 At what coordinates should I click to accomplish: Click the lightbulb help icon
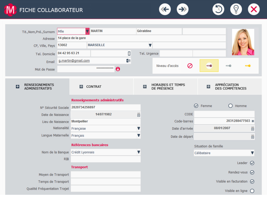(236, 9)
